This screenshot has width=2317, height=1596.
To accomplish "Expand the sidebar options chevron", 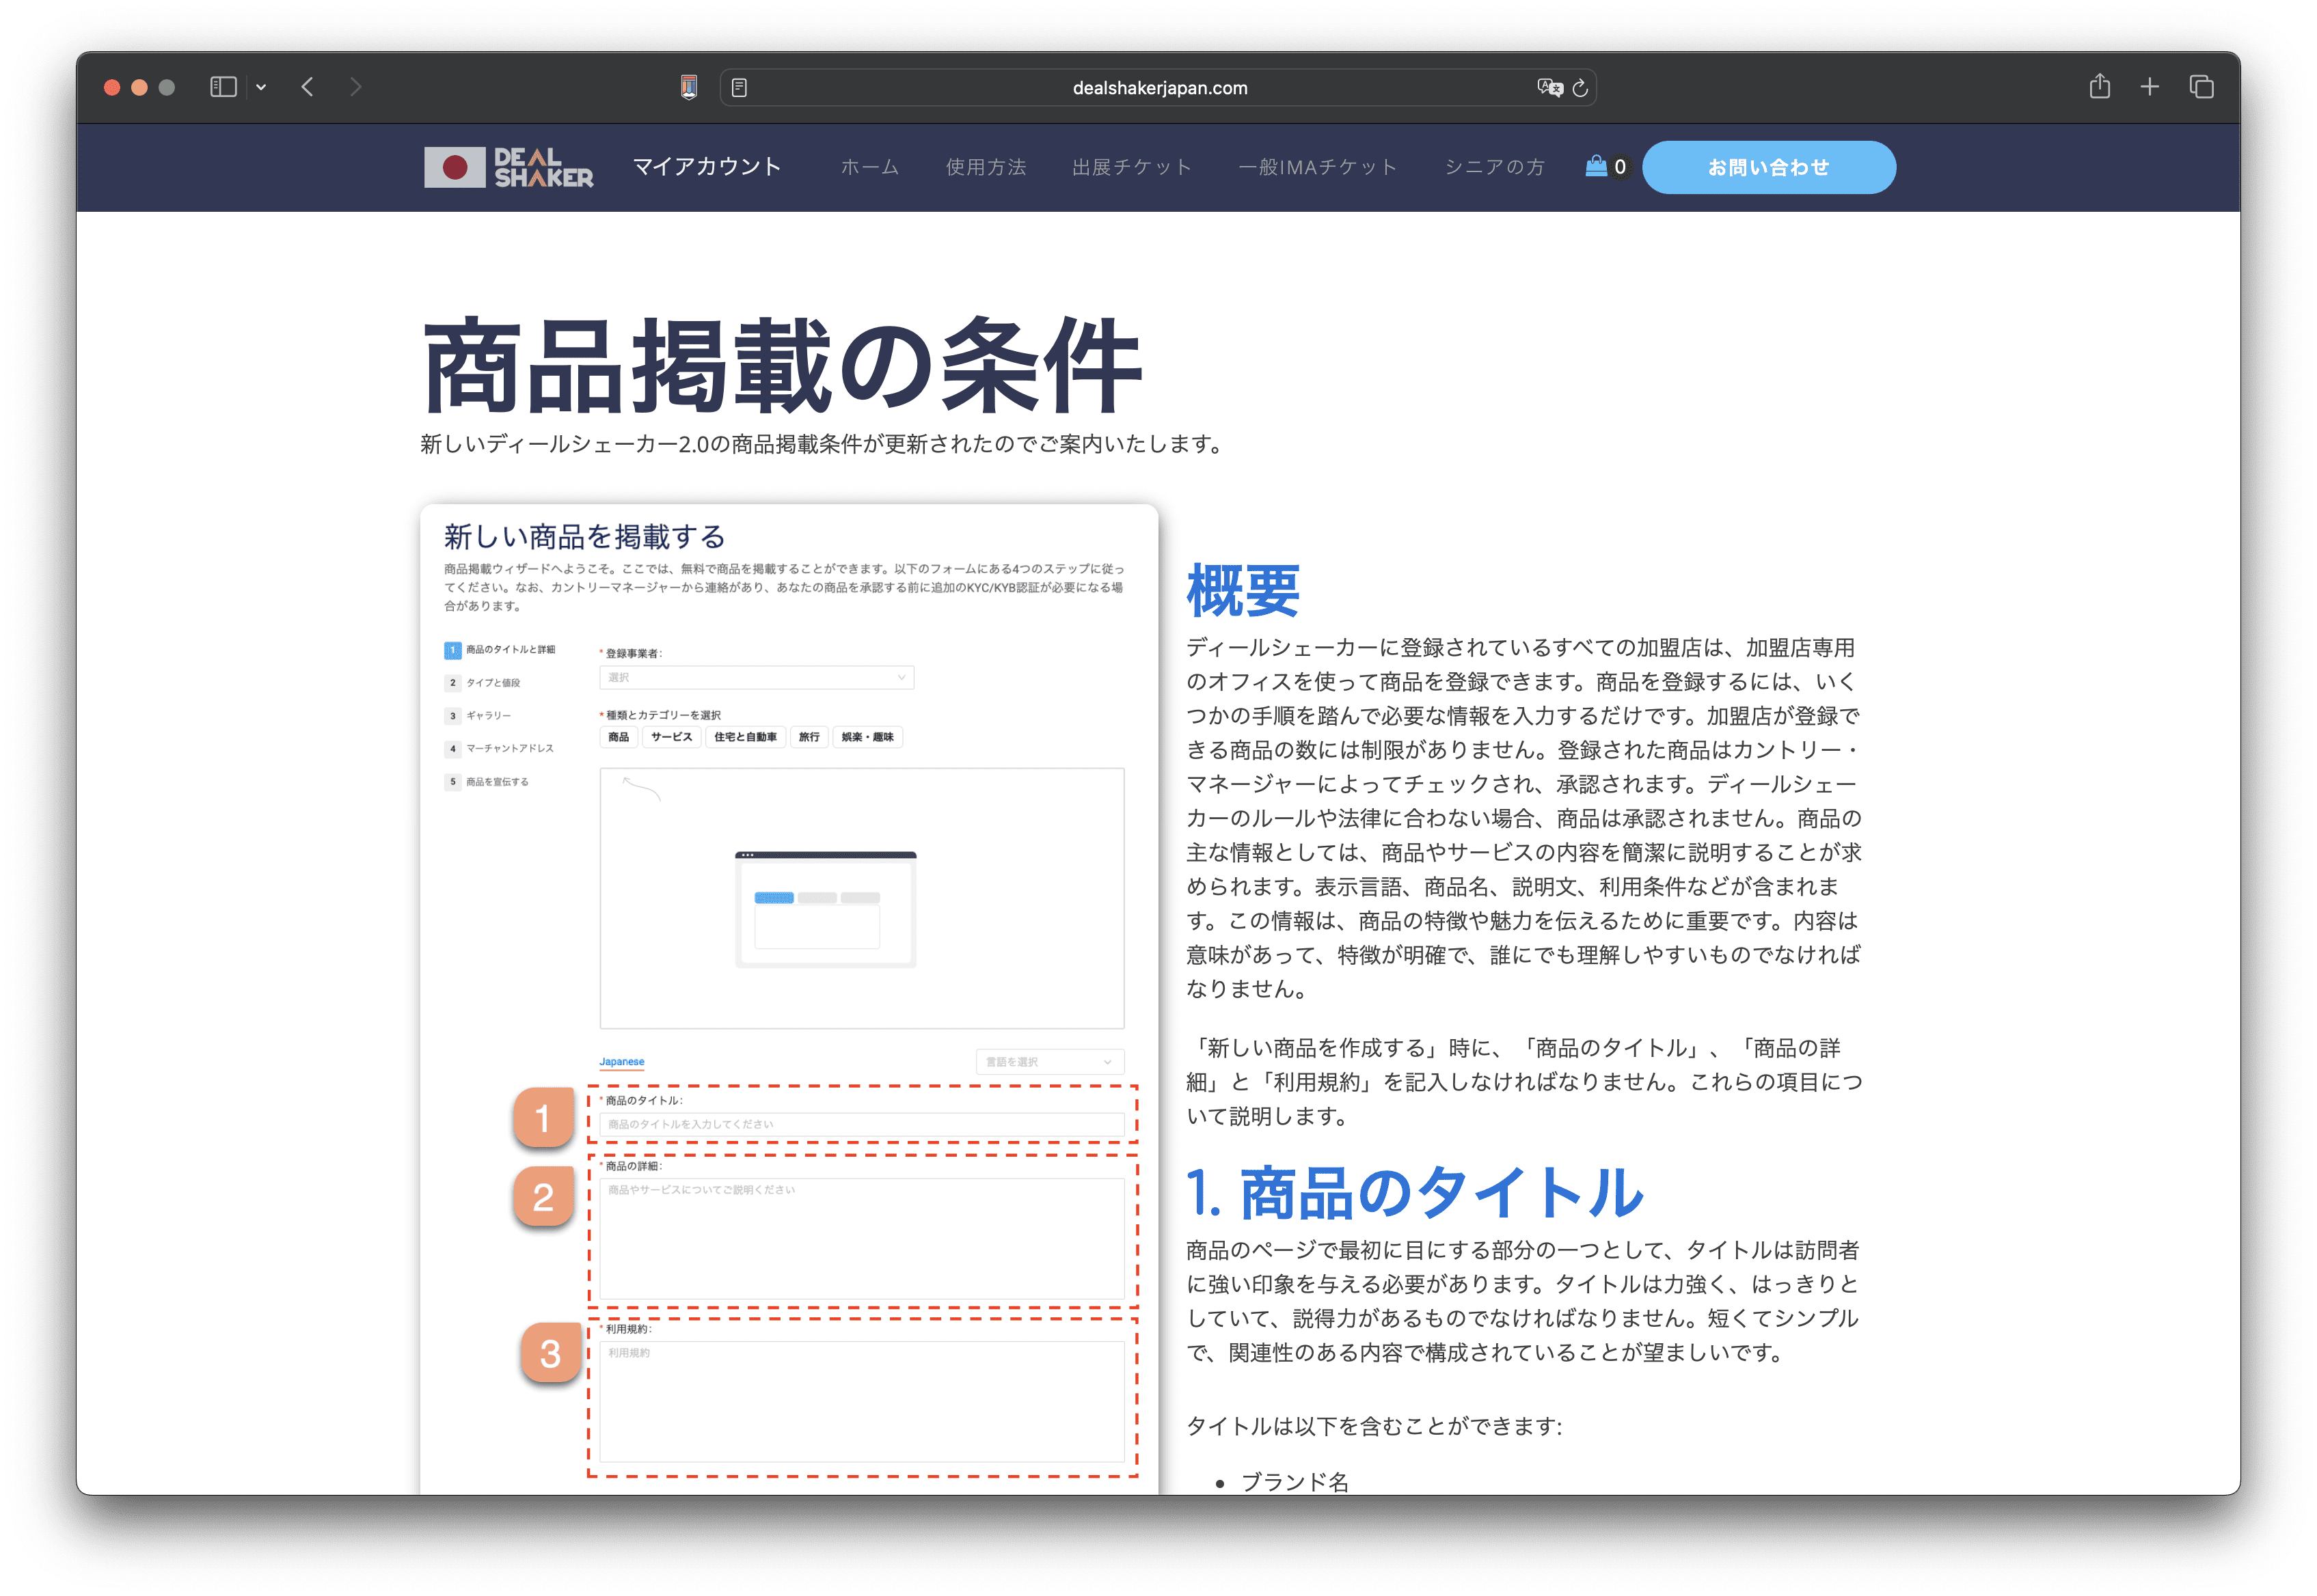I will [261, 87].
